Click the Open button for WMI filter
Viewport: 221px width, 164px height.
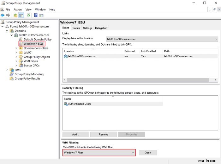point(148,153)
